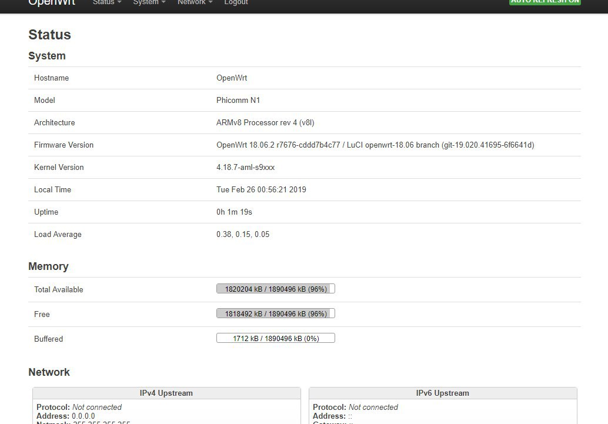Select the Buffered memory progress bar
The width and height of the screenshot is (608, 424).
click(x=275, y=338)
